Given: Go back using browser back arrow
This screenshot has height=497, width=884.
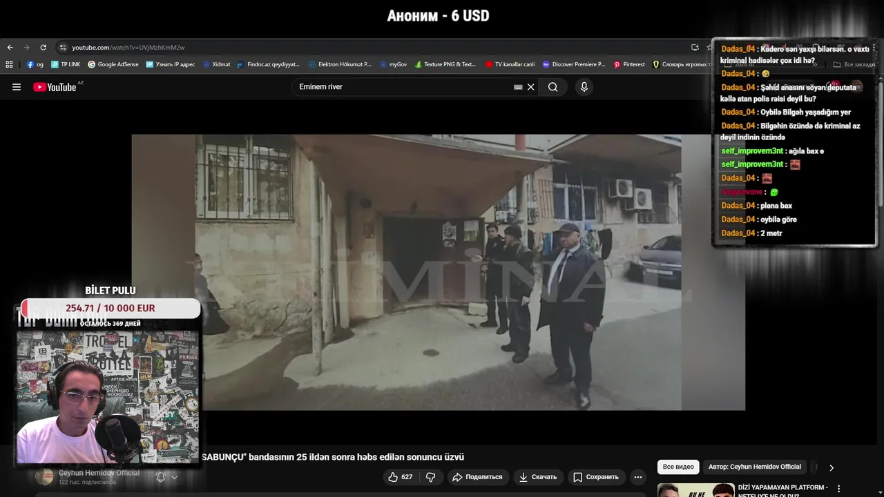Looking at the screenshot, I should point(10,48).
